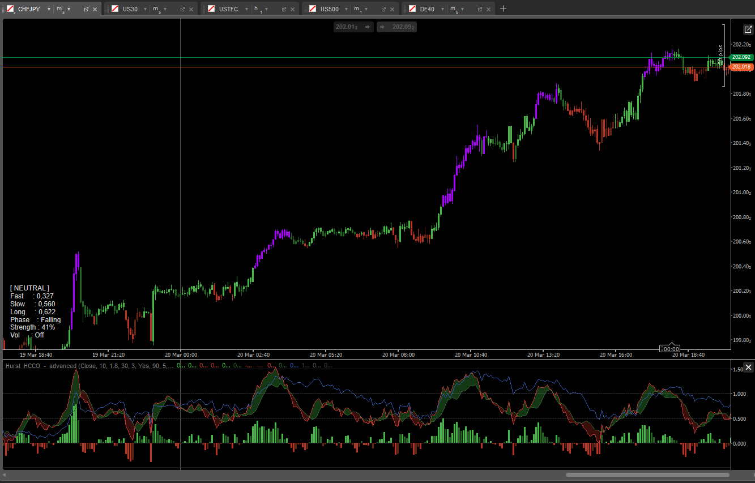Remove the Hurst HCCO indicator panel

tap(748, 367)
